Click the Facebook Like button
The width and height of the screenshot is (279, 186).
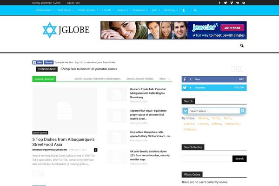coord(38,62)
